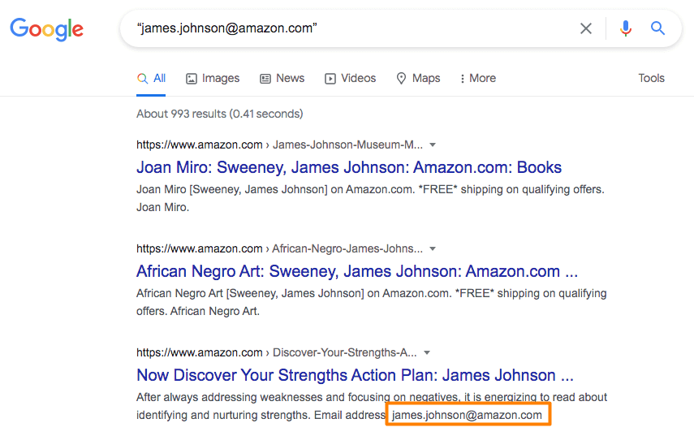Open the More search options menu

[478, 78]
